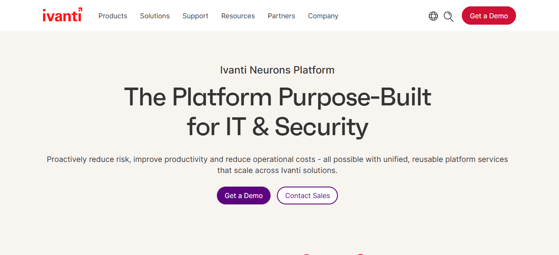Expand the Solutions navigation menu
This screenshot has height=255, width=559.
click(x=155, y=16)
